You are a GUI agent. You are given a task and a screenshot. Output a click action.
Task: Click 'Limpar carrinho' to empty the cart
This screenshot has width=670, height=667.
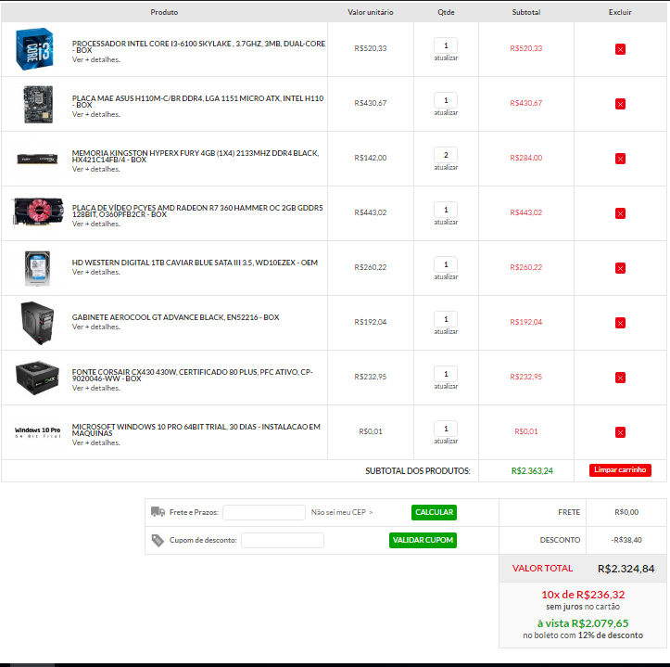tap(620, 469)
